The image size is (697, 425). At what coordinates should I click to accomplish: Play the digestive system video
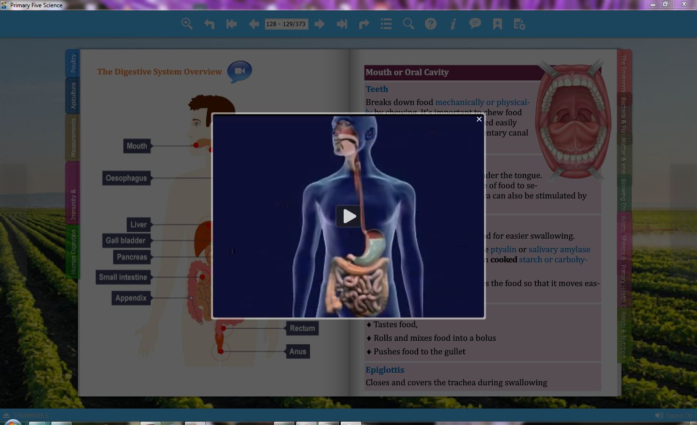(x=348, y=216)
